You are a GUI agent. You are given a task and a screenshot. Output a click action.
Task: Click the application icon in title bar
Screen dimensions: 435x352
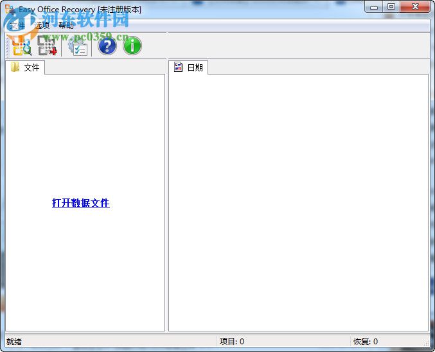click(10, 10)
